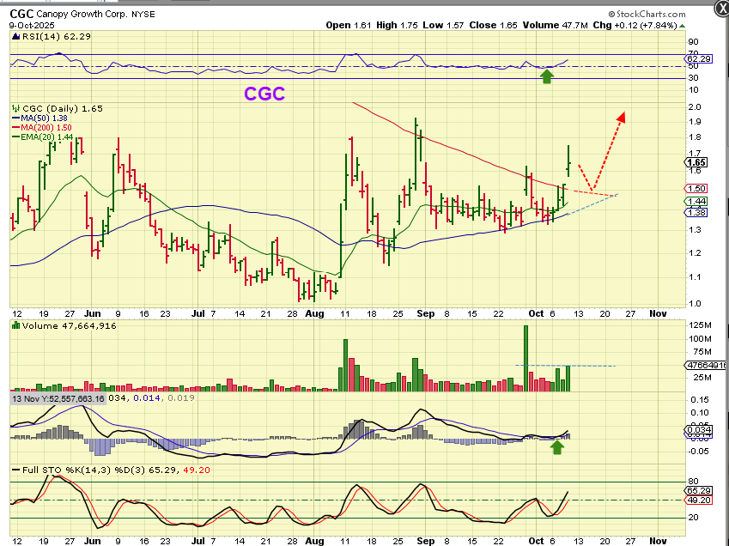The height and width of the screenshot is (546, 729).
Task: Click the Full STO %K legend label
Action: [64, 470]
